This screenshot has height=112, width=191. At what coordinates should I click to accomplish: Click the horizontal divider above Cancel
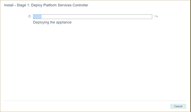click(95, 101)
